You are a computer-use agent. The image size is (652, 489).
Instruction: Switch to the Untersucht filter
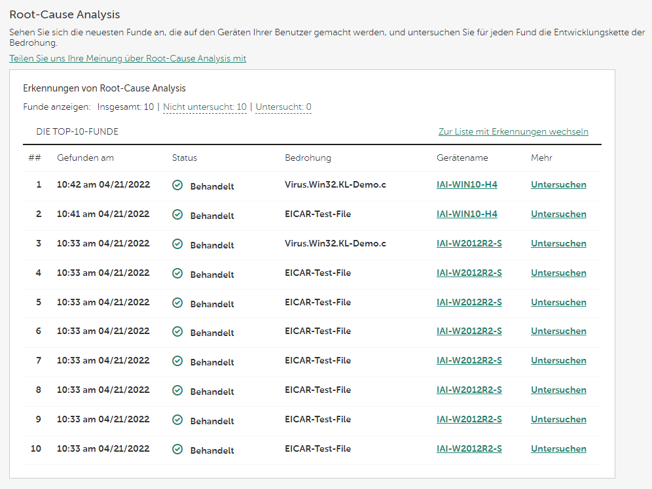(283, 106)
